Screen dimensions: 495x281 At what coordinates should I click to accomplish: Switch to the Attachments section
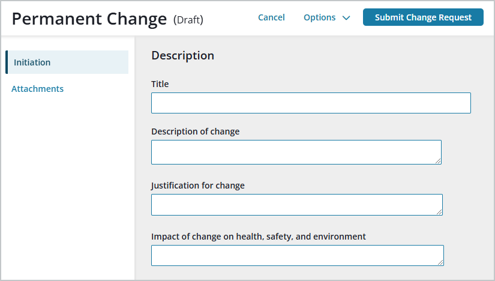click(37, 89)
